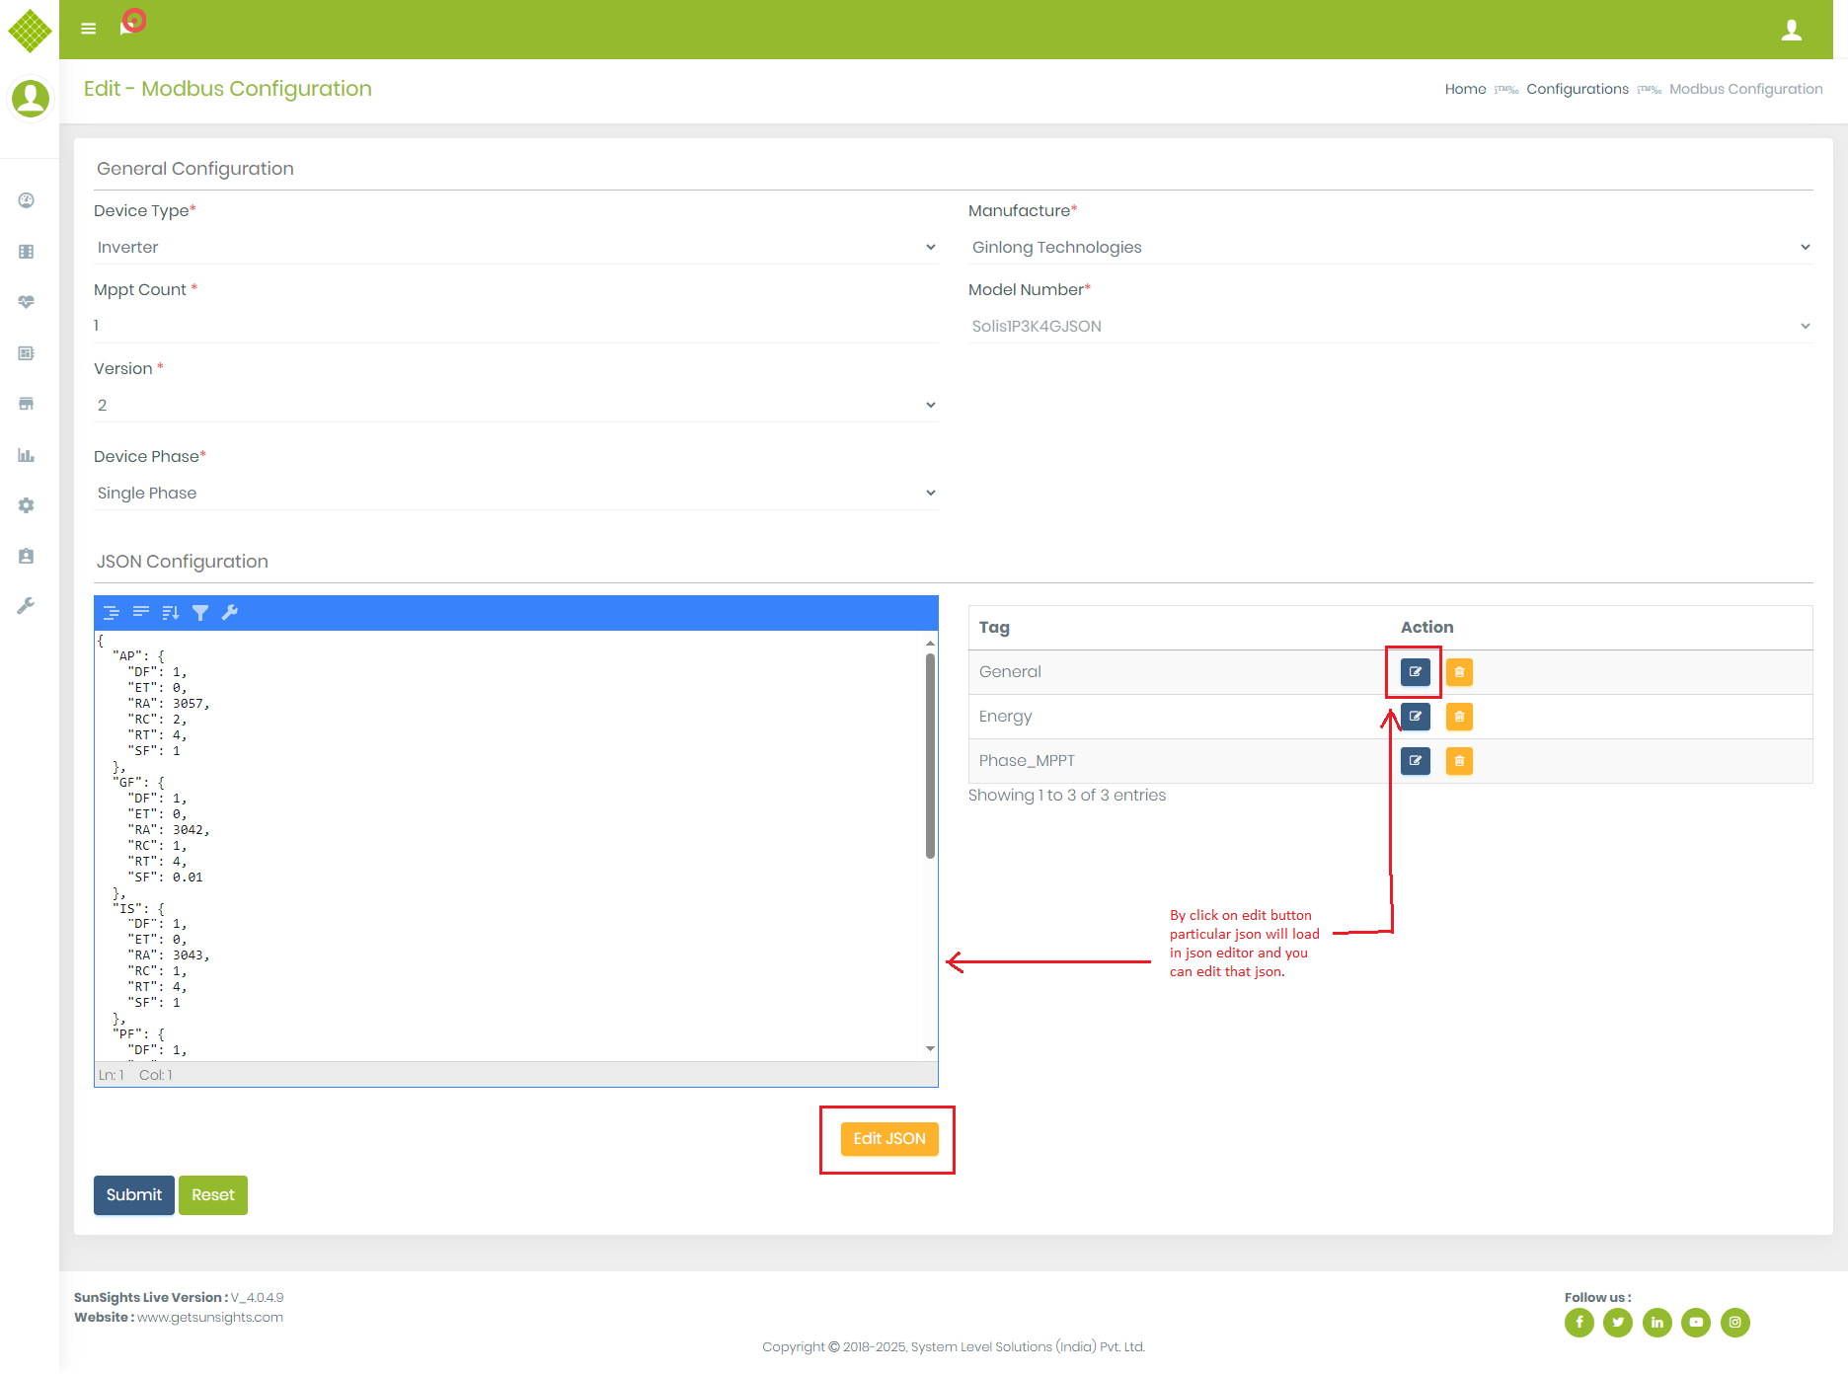The image size is (1848, 1374).
Task: Click the transform wrench icon in JSON editor
Action: click(x=230, y=613)
